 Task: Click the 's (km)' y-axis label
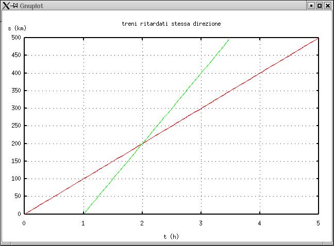[x=17, y=28]
